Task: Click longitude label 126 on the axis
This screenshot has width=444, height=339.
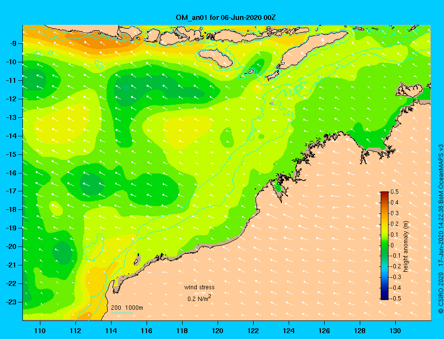Action: (324, 331)
